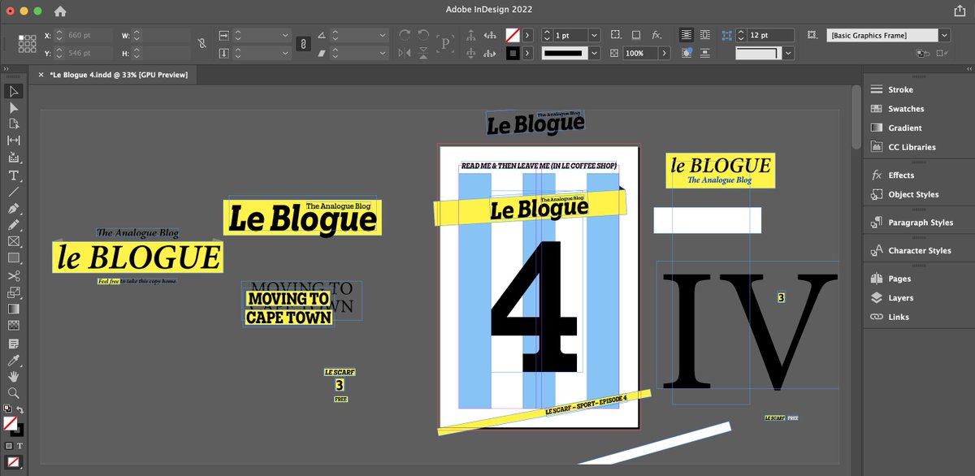
Task: Open the Links panel
Action: pyautogui.click(x=898, y=317)
